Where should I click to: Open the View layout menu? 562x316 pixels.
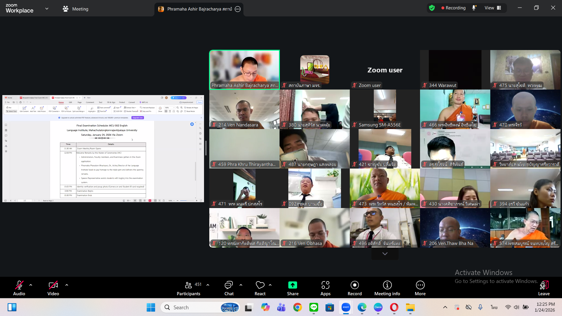493,8
